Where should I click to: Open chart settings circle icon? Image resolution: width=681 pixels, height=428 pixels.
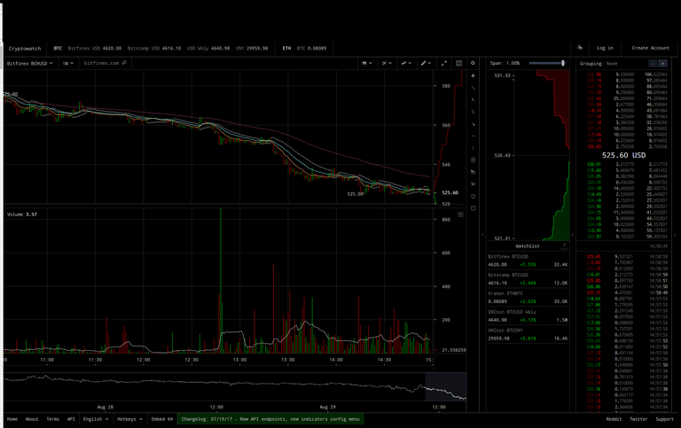click(473, 63)
